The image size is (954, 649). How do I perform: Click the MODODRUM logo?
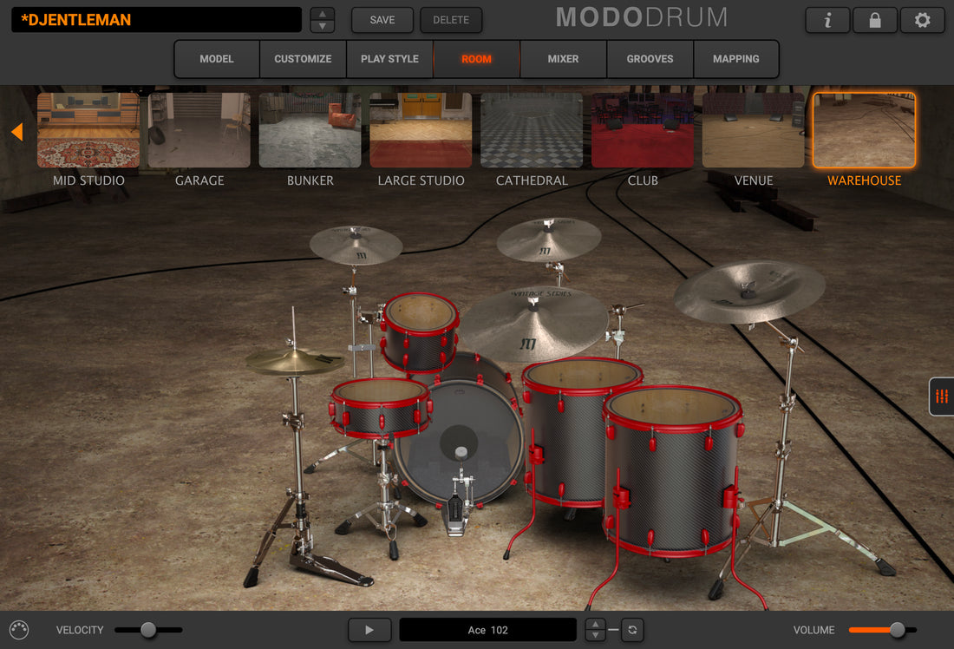(642, 17)
